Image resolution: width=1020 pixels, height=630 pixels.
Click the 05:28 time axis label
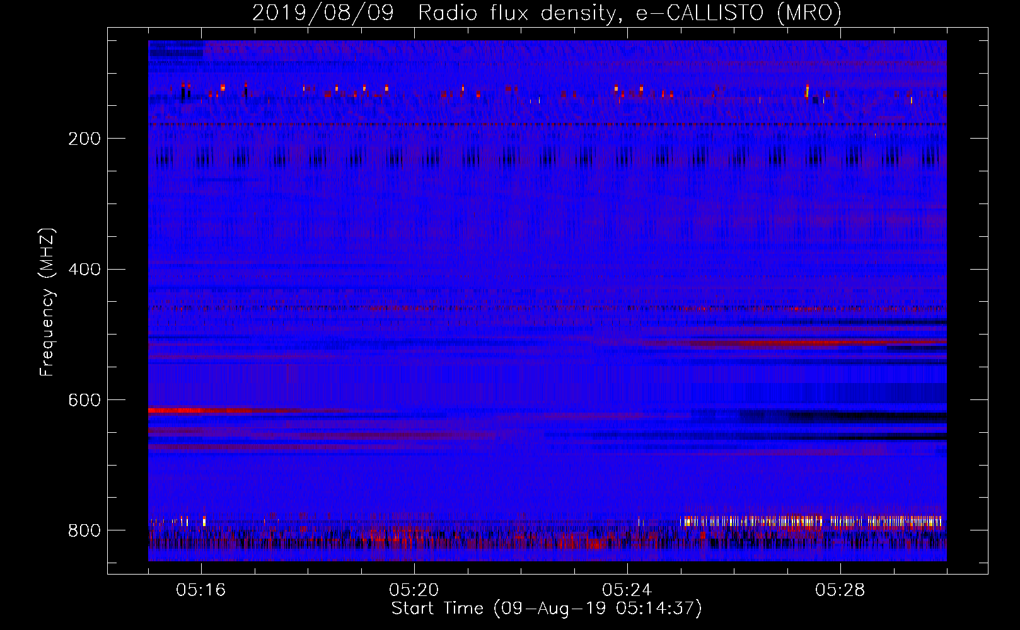click(x=840, y=590)
